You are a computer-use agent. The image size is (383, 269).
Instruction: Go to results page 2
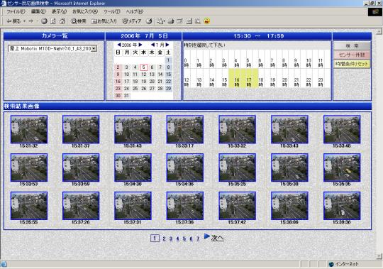click(164, 238)
